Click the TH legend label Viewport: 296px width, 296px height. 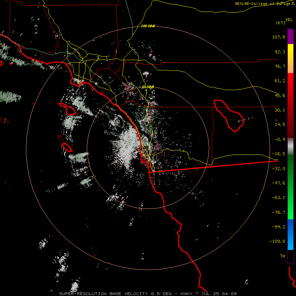tap(283, 256)
